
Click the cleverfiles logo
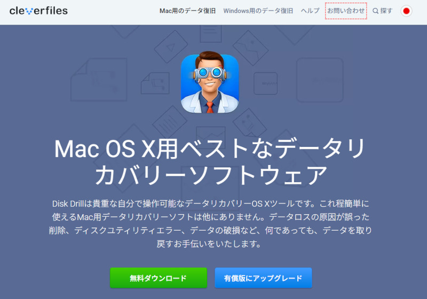(x=38, y=11)
